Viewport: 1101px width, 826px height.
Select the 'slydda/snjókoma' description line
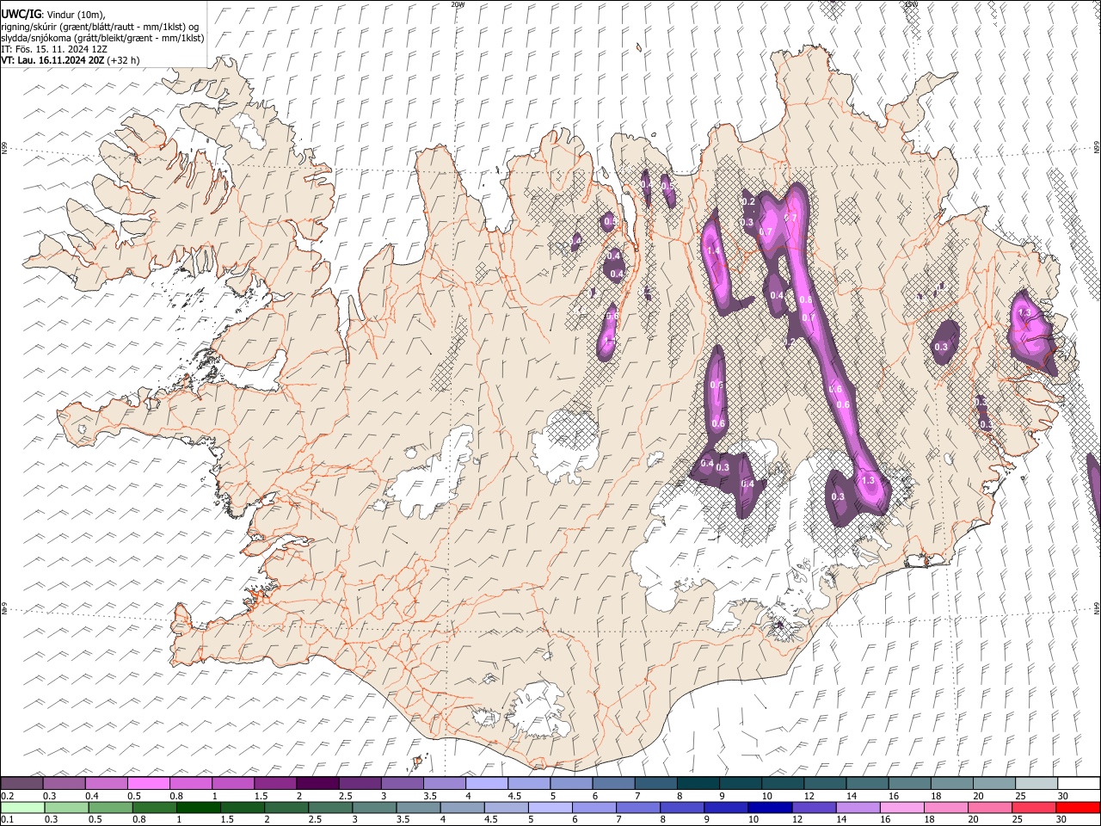[102, 38]
